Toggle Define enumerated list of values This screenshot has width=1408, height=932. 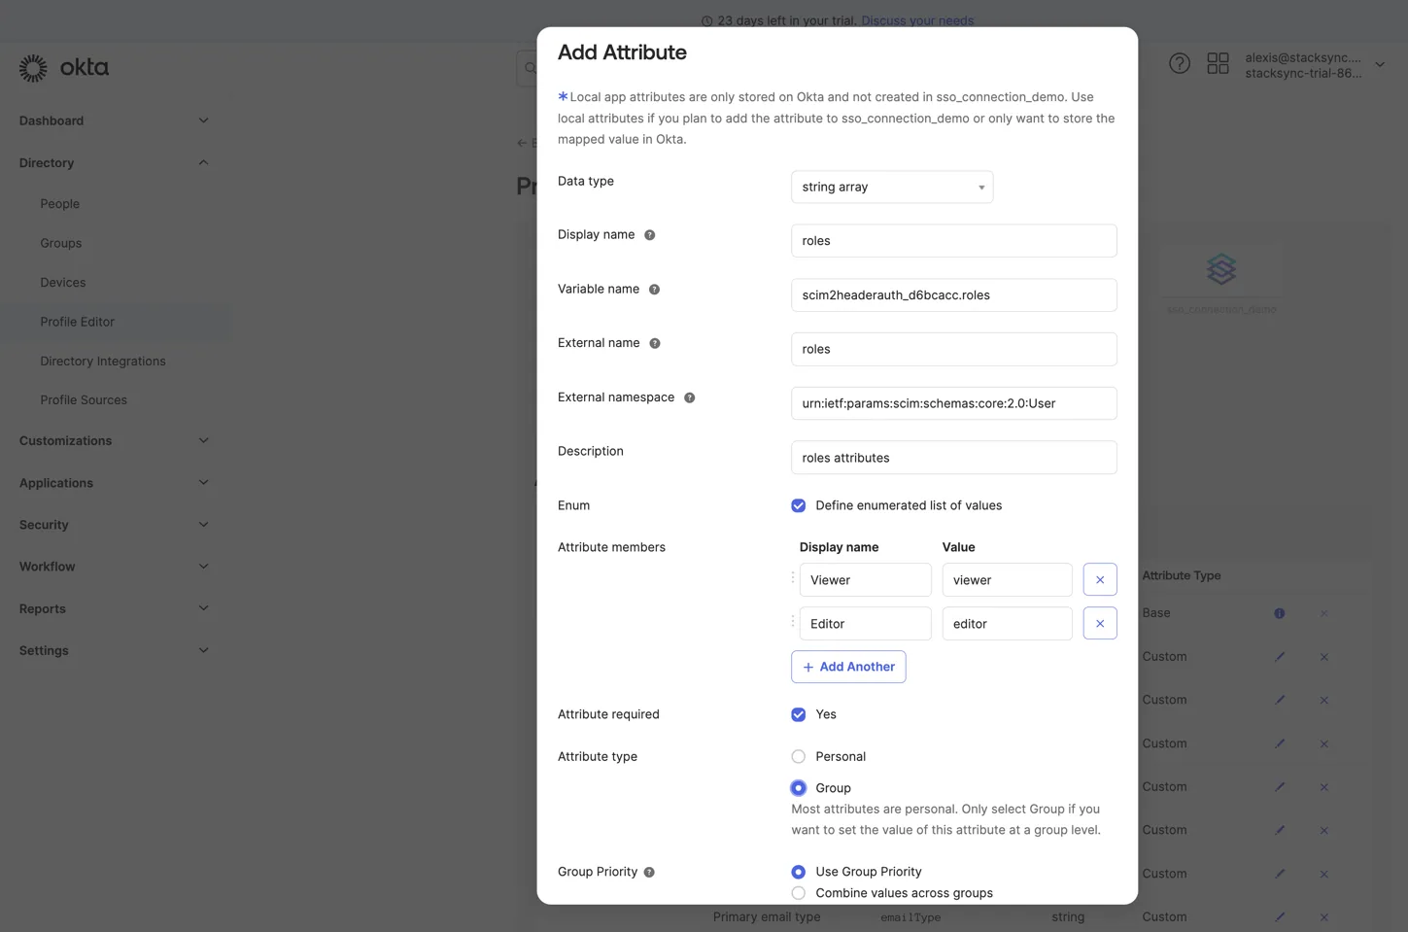pos(799,505)
